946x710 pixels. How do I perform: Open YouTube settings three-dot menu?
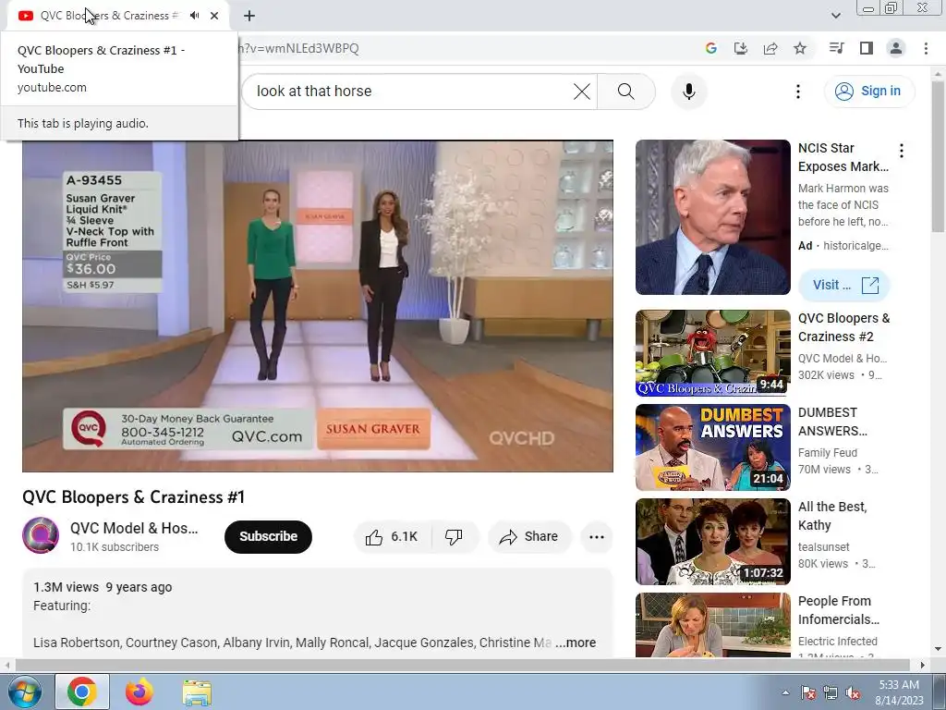[798, 92]
